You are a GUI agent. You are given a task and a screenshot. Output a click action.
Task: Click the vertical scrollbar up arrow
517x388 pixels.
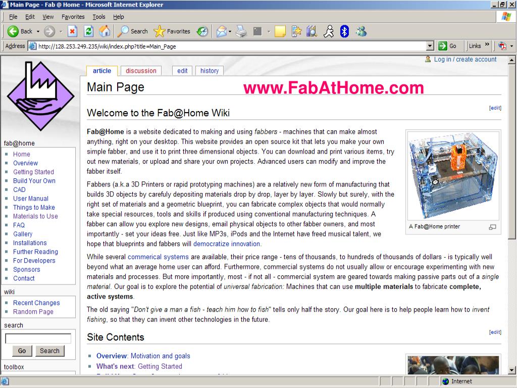tap(512, 60)
